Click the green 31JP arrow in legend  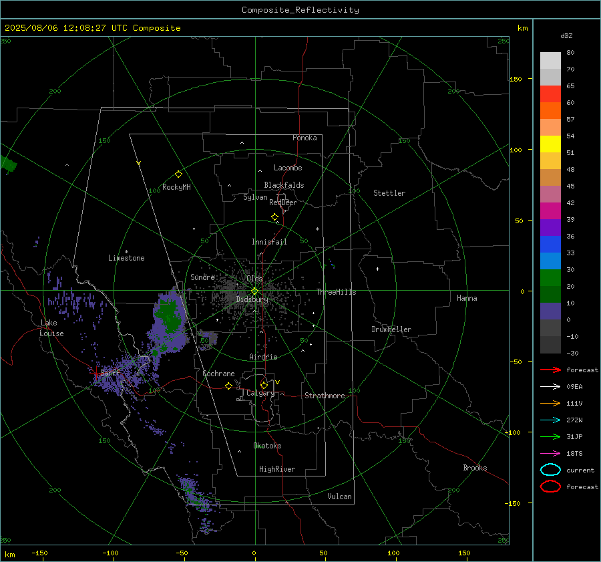(550, 436)
